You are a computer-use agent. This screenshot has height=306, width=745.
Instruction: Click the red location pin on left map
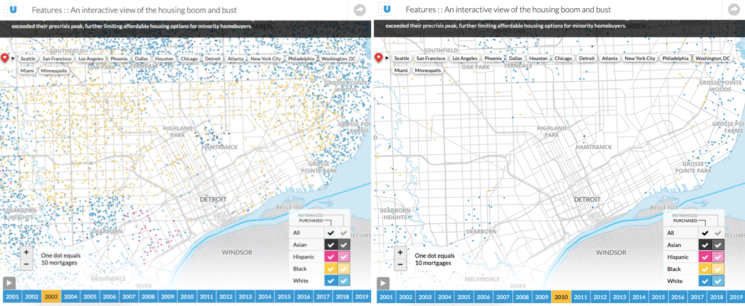click(6, 58)
